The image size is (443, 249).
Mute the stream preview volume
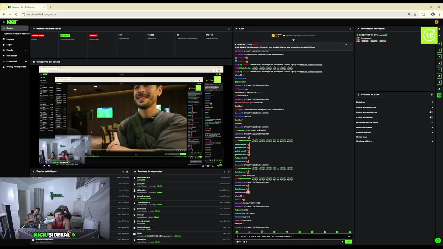(x=49, y=165)
